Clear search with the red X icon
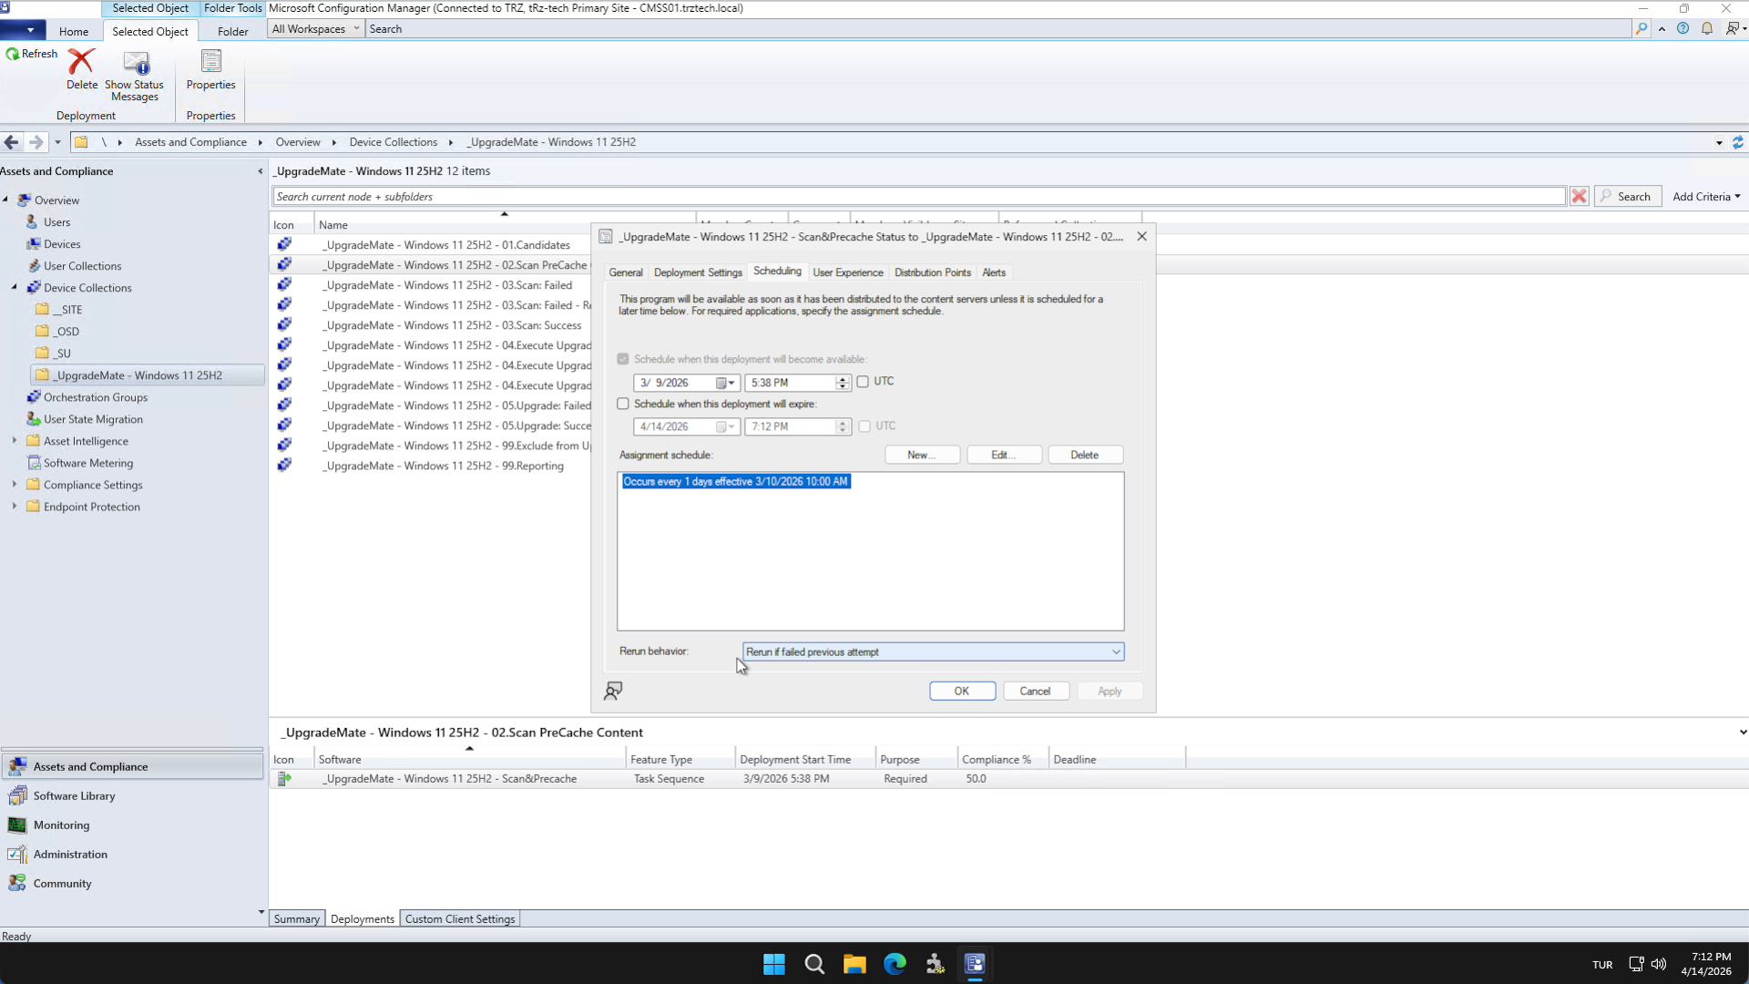The width and height of the screenshot is (1749, 984). coord(1580,197)
